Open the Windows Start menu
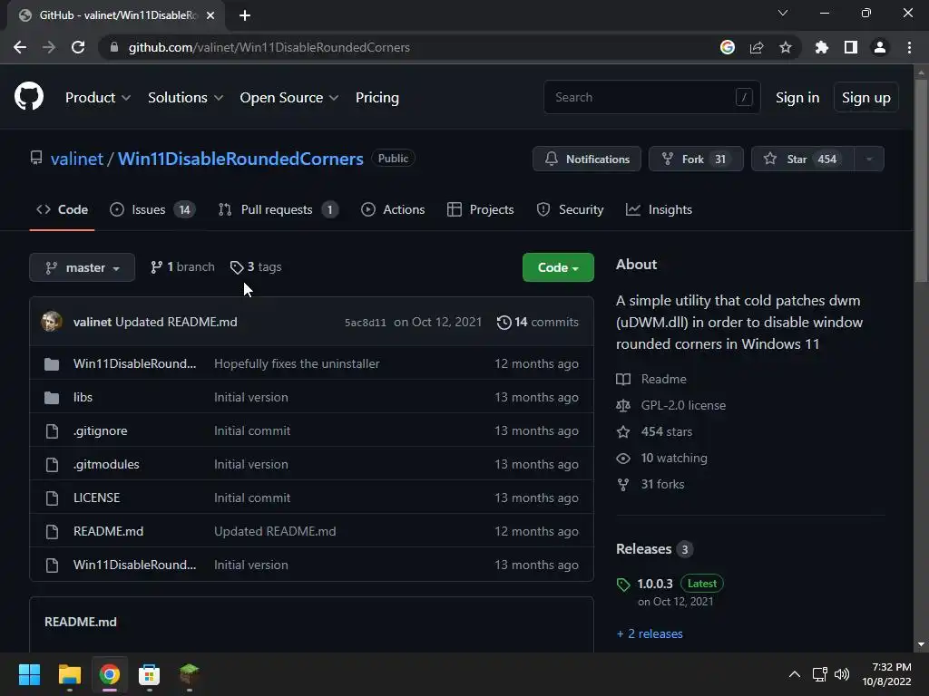This screenshot has height=696, width=929. (29, 674)
